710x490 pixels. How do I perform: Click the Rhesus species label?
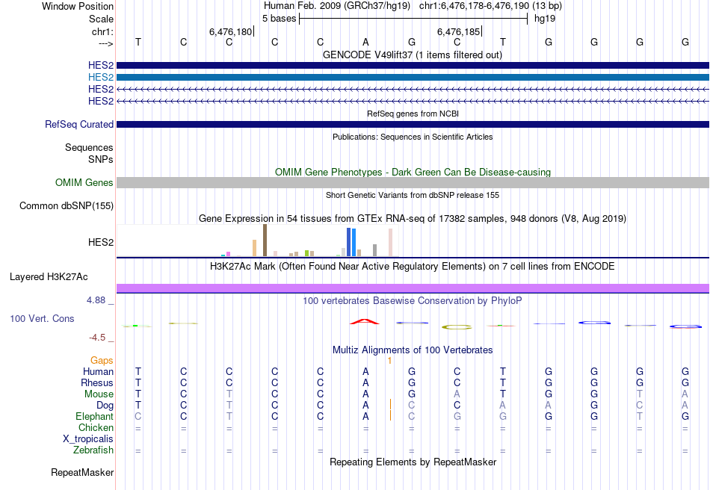point(97,382)
